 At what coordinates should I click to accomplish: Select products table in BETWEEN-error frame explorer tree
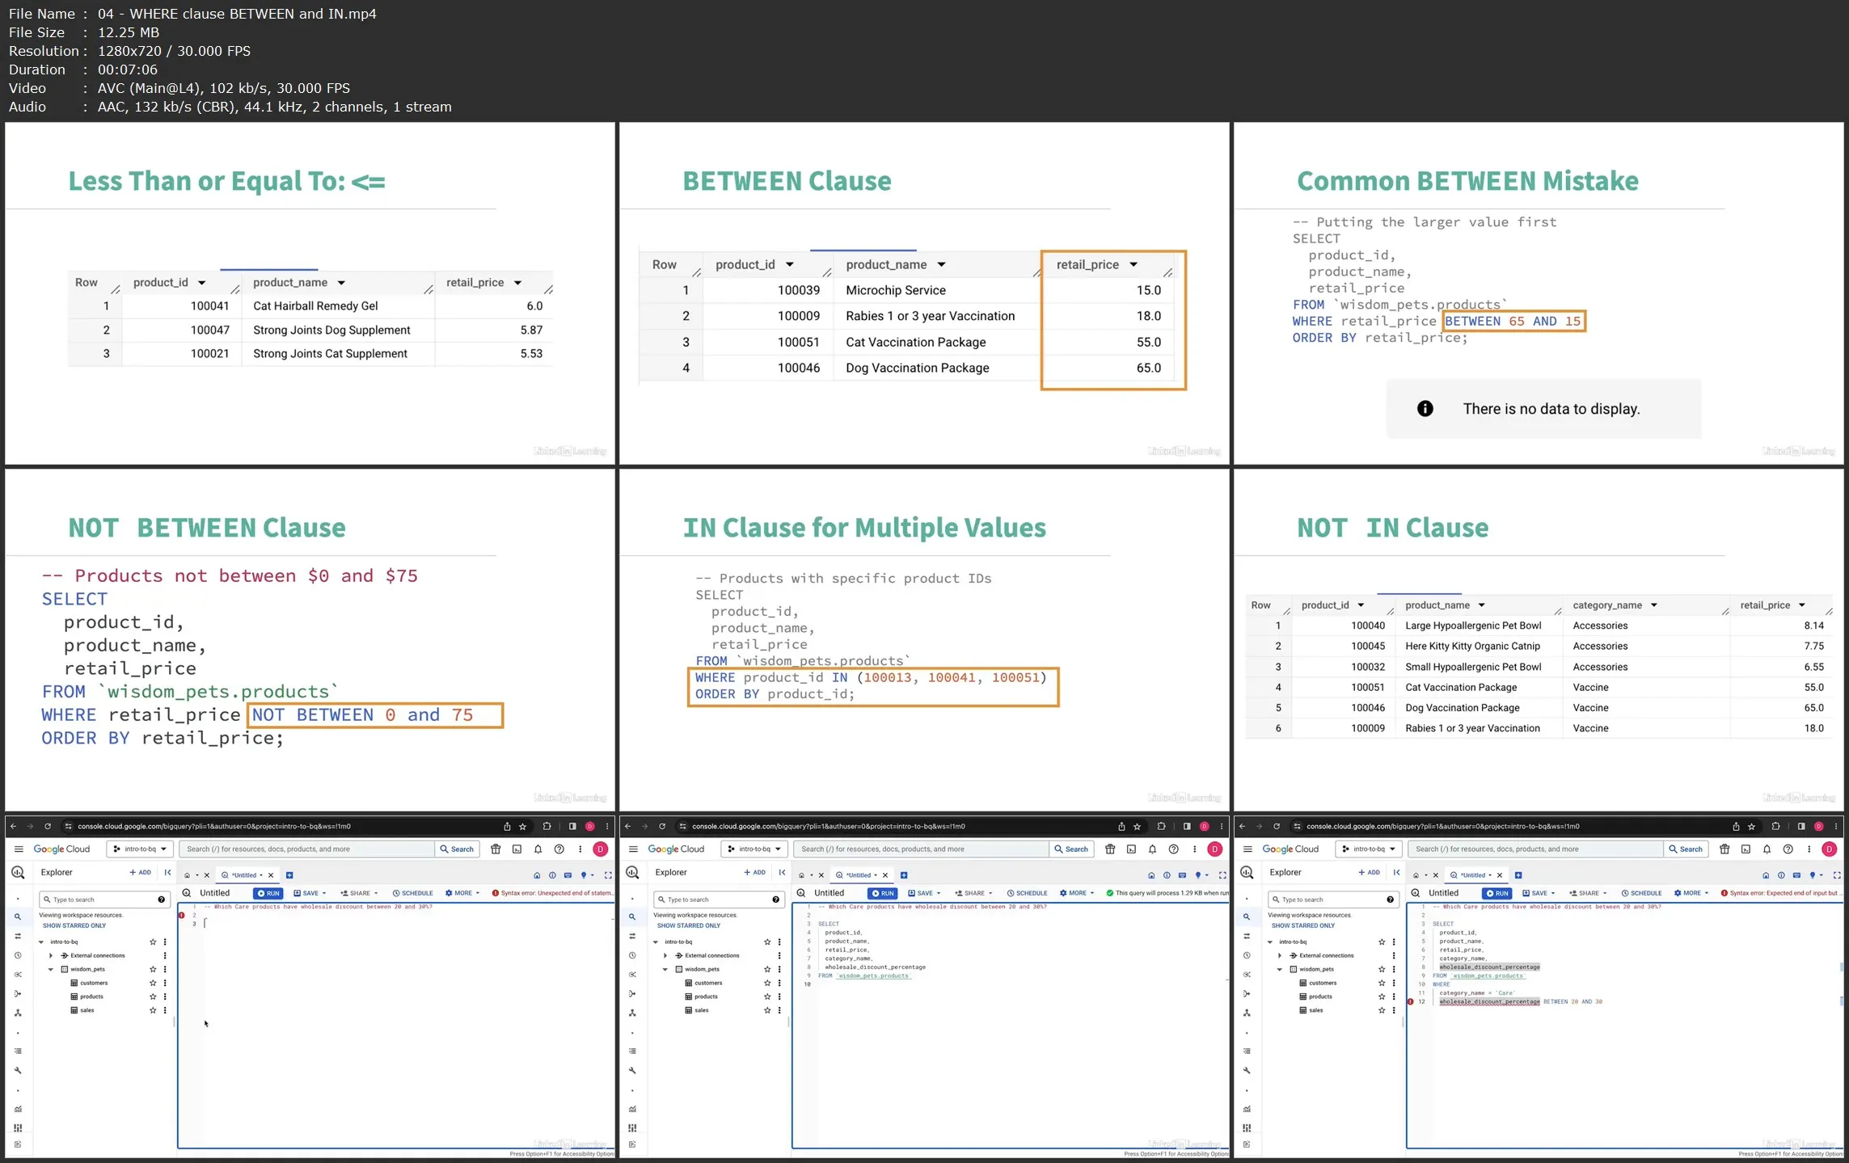click(x=1320, y=997)
